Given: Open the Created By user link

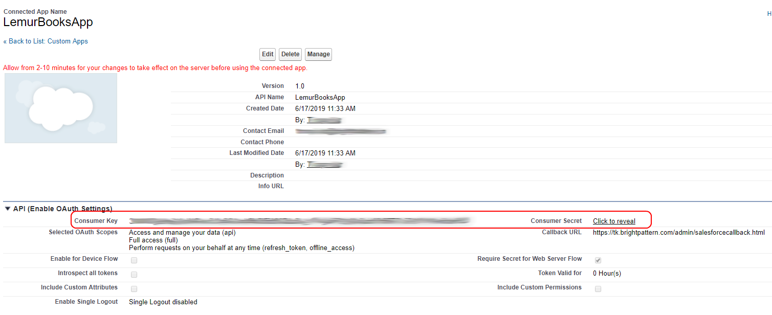Looking at the screenshot, I should [x=324, y=120].
